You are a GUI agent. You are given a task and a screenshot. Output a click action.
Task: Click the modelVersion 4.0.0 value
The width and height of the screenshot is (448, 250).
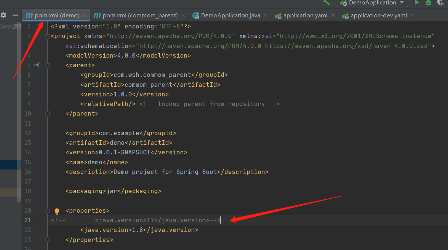click(x=126, y=55)
